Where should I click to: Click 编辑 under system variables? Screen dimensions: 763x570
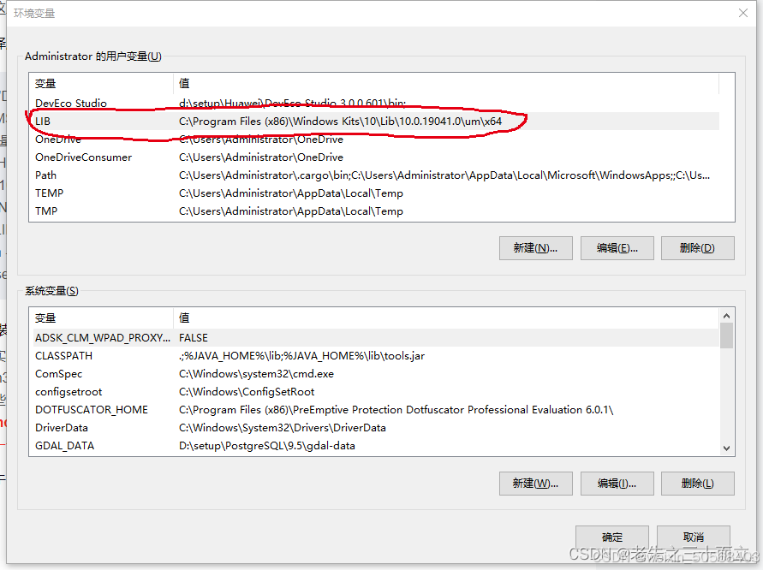[x=617, y=483]
